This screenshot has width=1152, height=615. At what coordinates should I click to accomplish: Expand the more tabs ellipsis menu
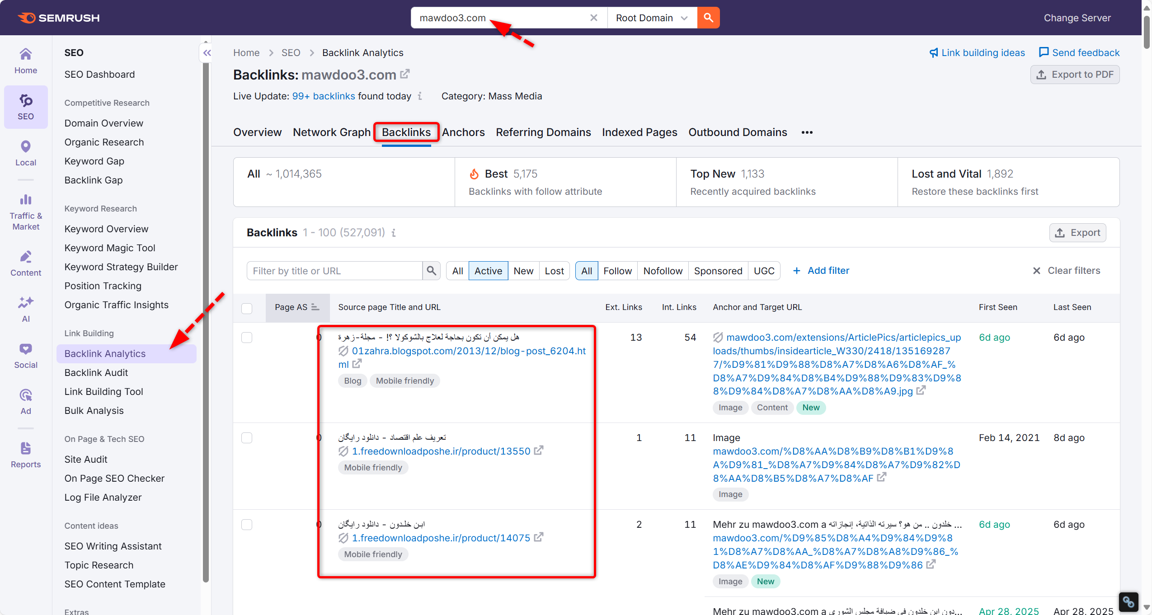(x=807, y=132)
